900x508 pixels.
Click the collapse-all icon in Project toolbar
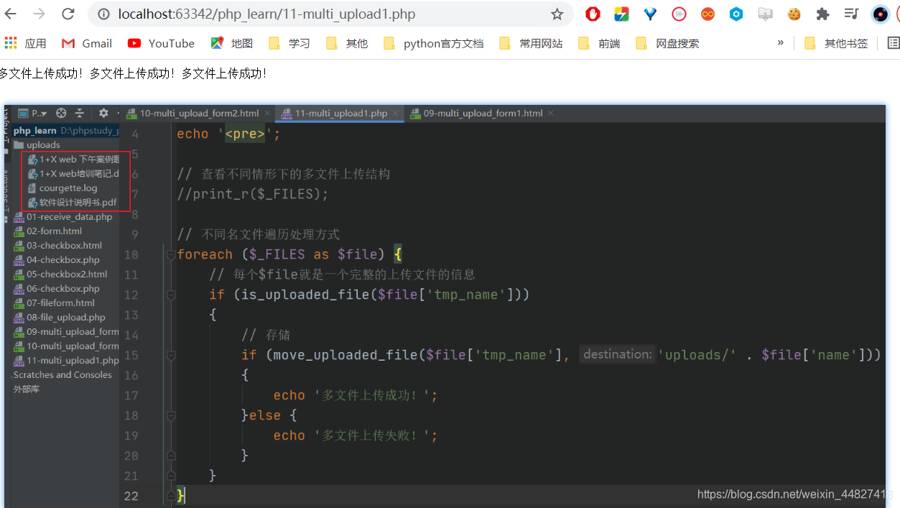[81, 114]
